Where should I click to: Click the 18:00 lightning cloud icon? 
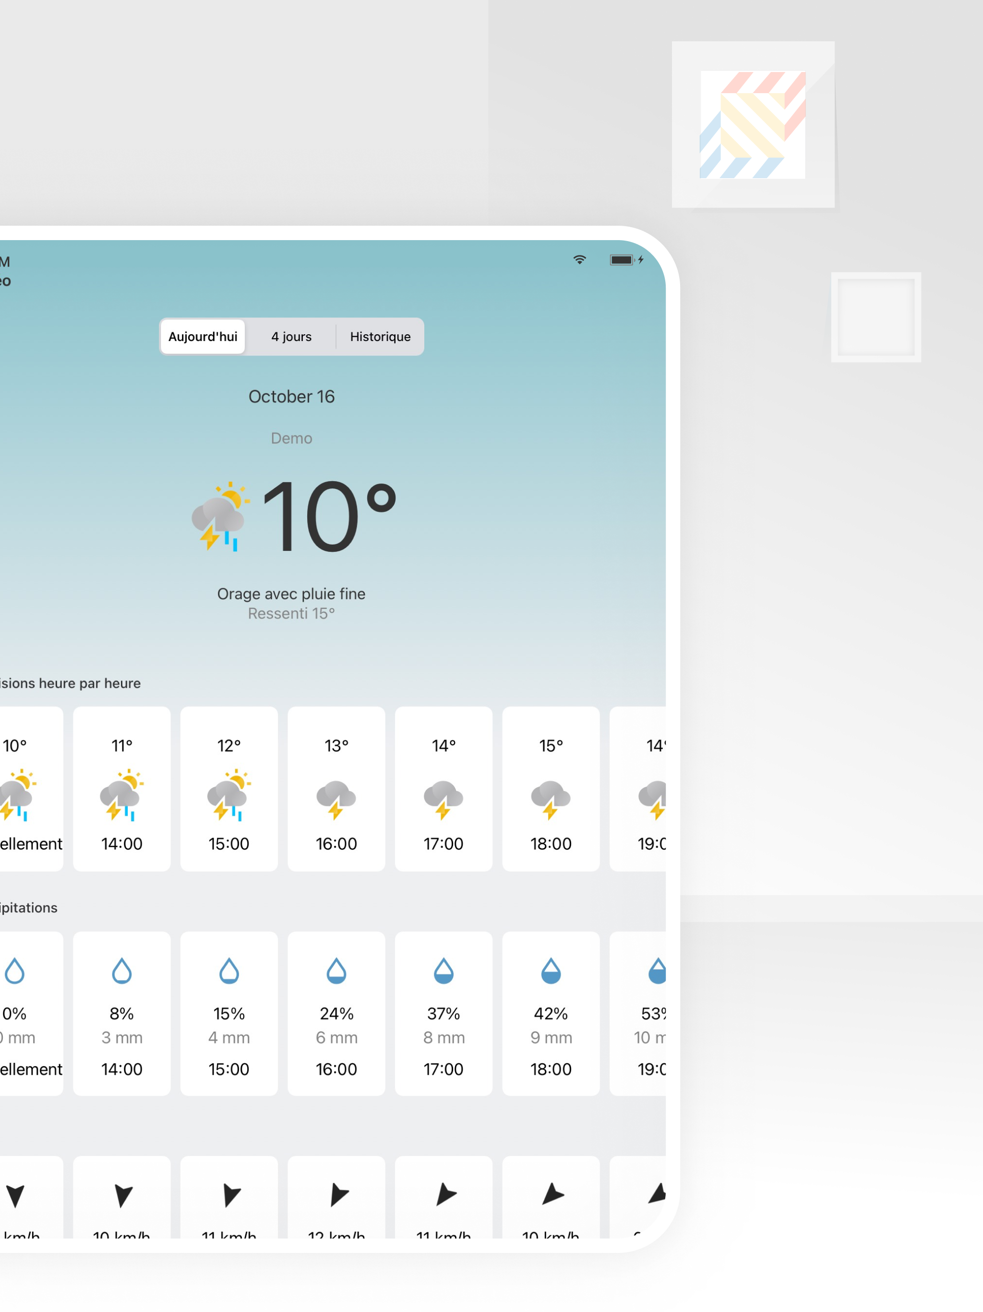pos(551,799)
